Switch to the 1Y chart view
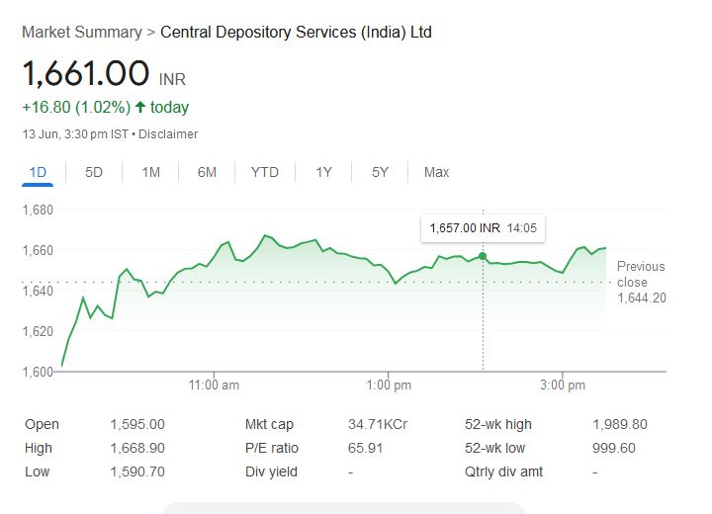This screenshot has height=514, width=712. (323, 172)
